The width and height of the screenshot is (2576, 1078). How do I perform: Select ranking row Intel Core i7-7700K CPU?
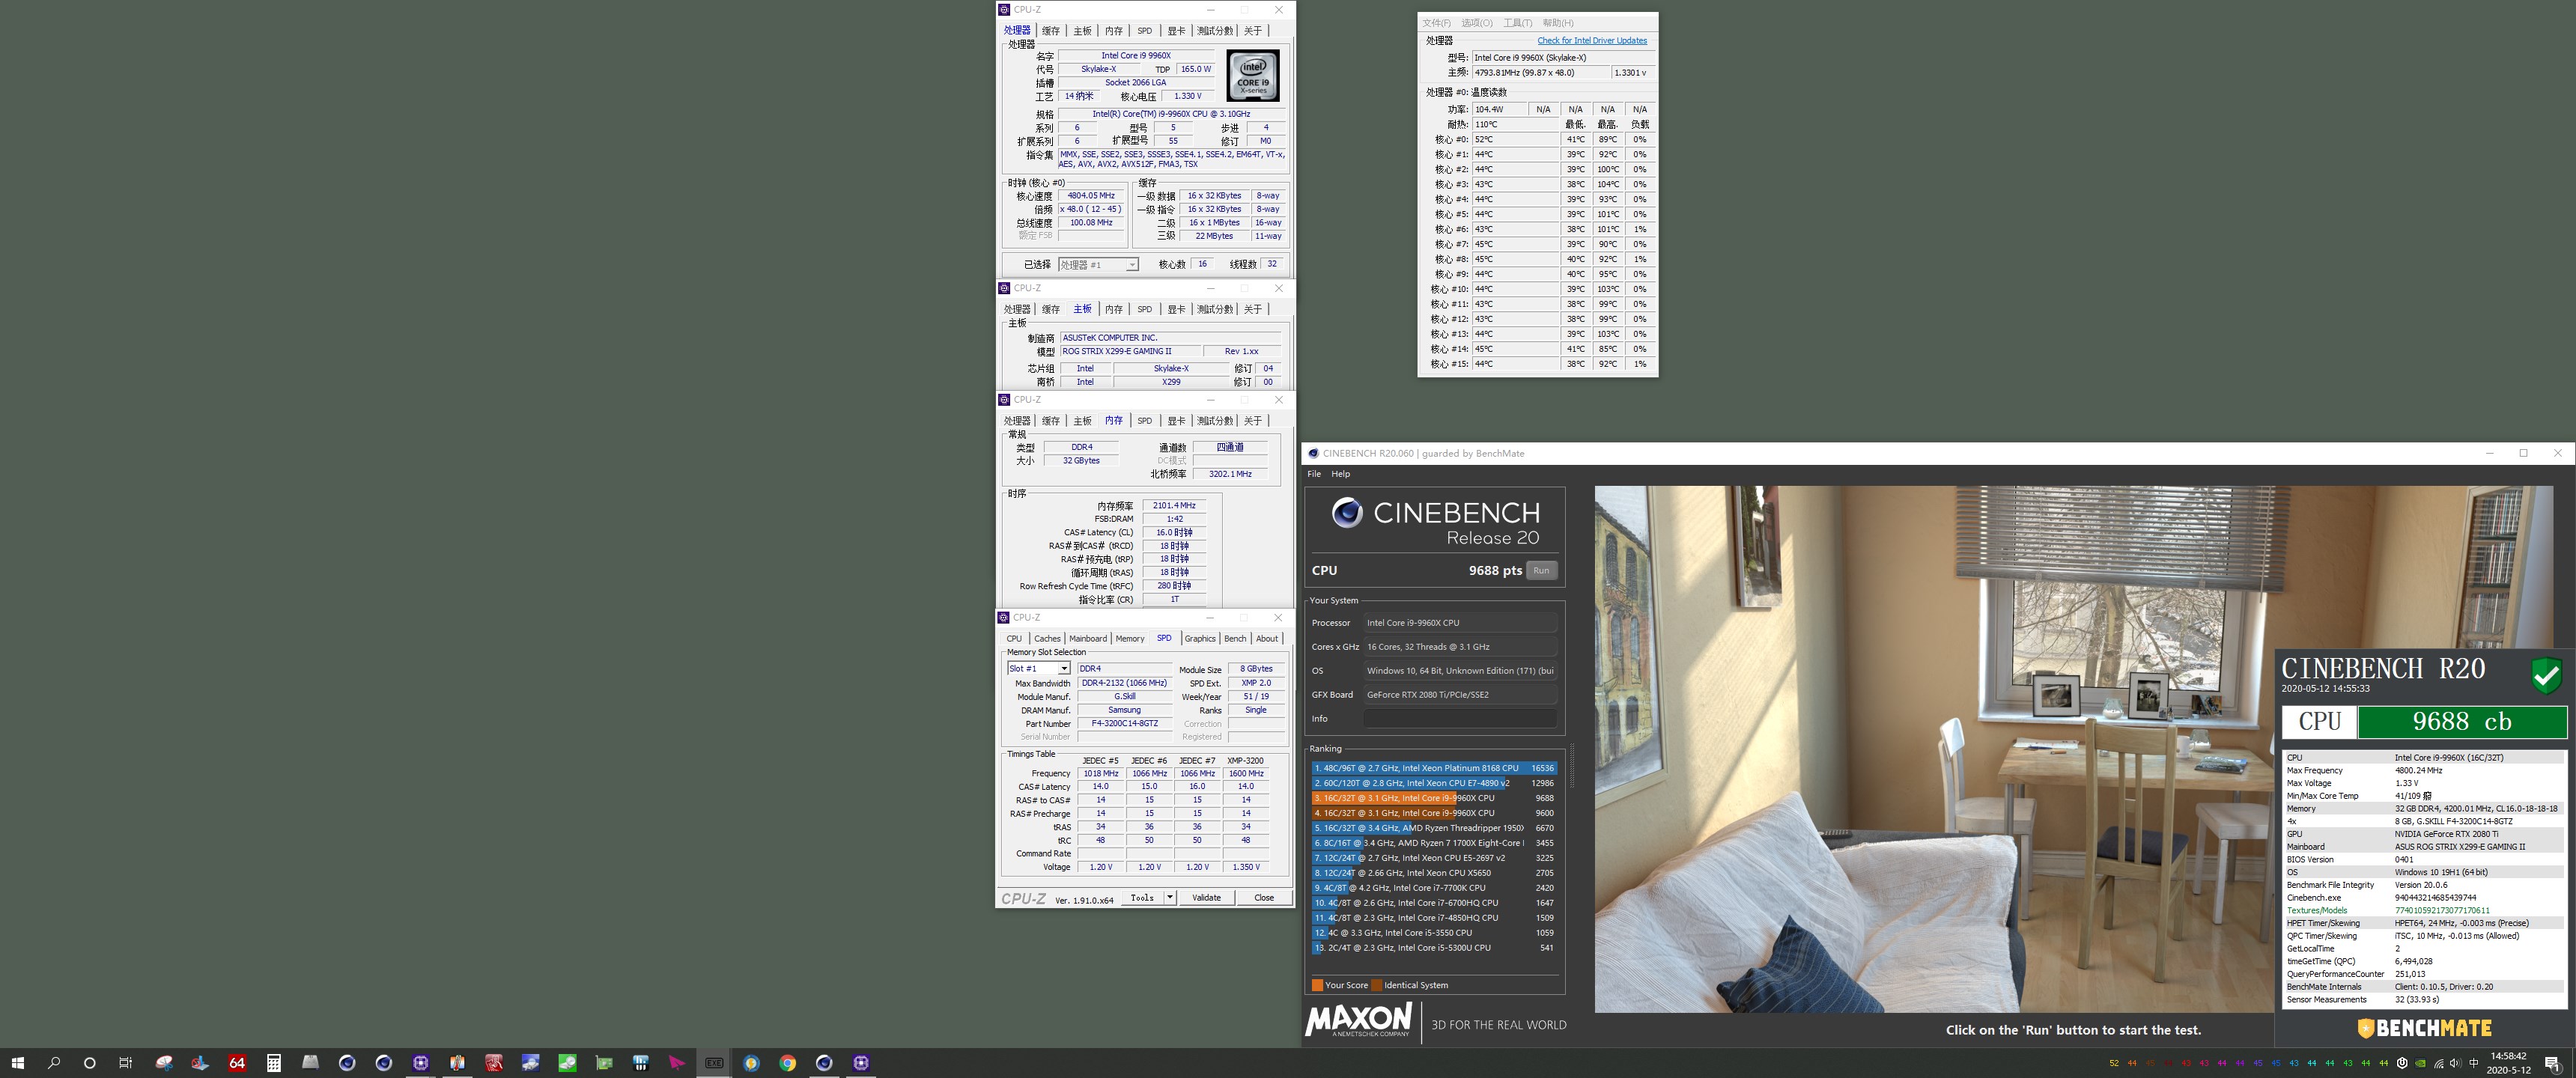[1434, 888]
